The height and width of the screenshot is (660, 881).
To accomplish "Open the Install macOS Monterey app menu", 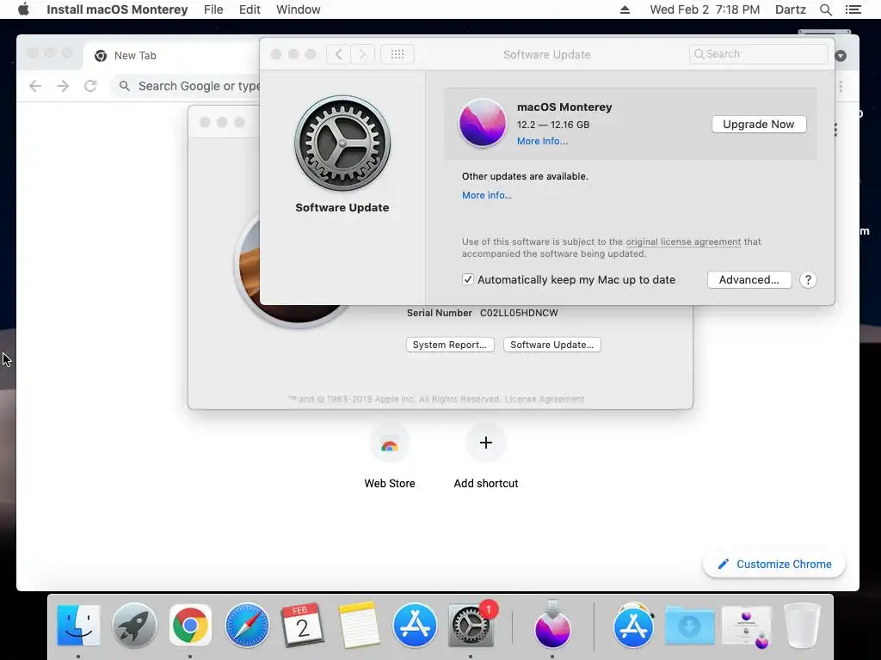I will (x=117, y=9).
